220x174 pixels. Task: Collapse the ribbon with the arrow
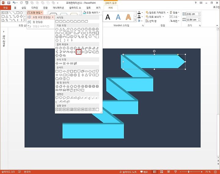(217, 25)
